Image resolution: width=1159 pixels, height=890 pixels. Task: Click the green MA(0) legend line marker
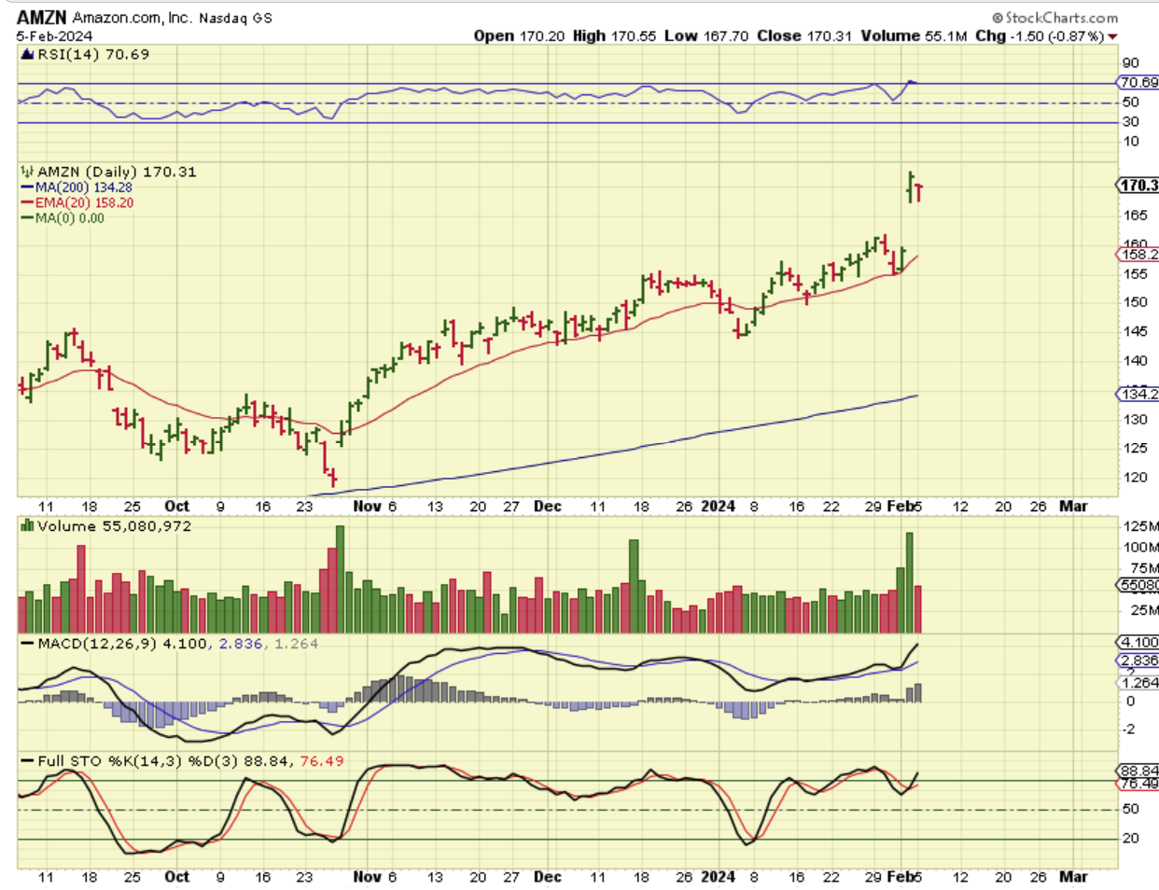point(27,218)
